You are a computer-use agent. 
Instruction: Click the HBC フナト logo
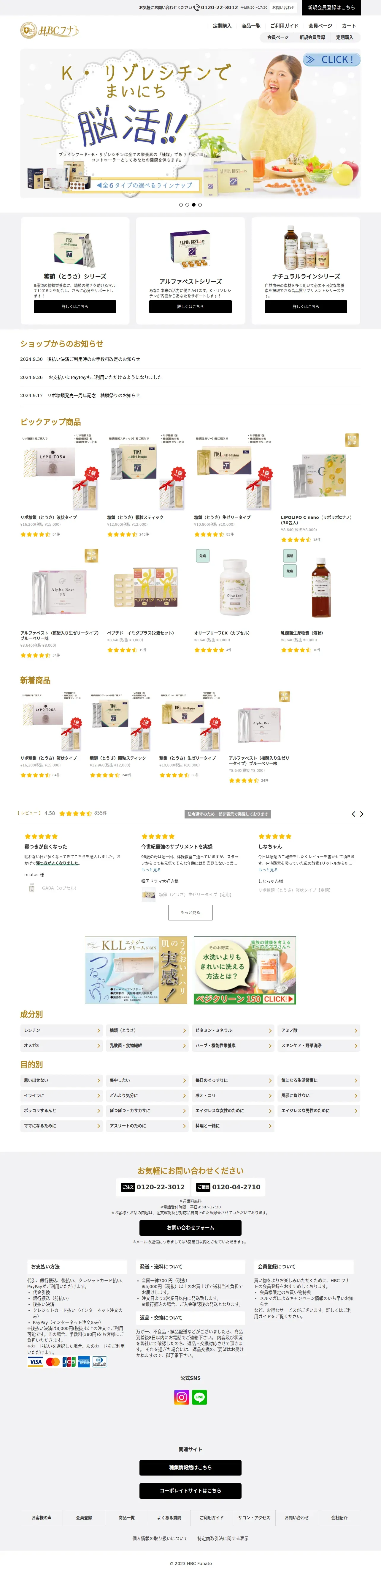[x=50, y=30]
